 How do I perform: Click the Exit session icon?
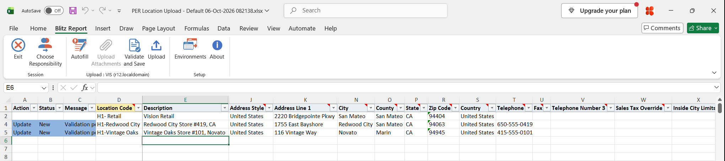(18, 45)
